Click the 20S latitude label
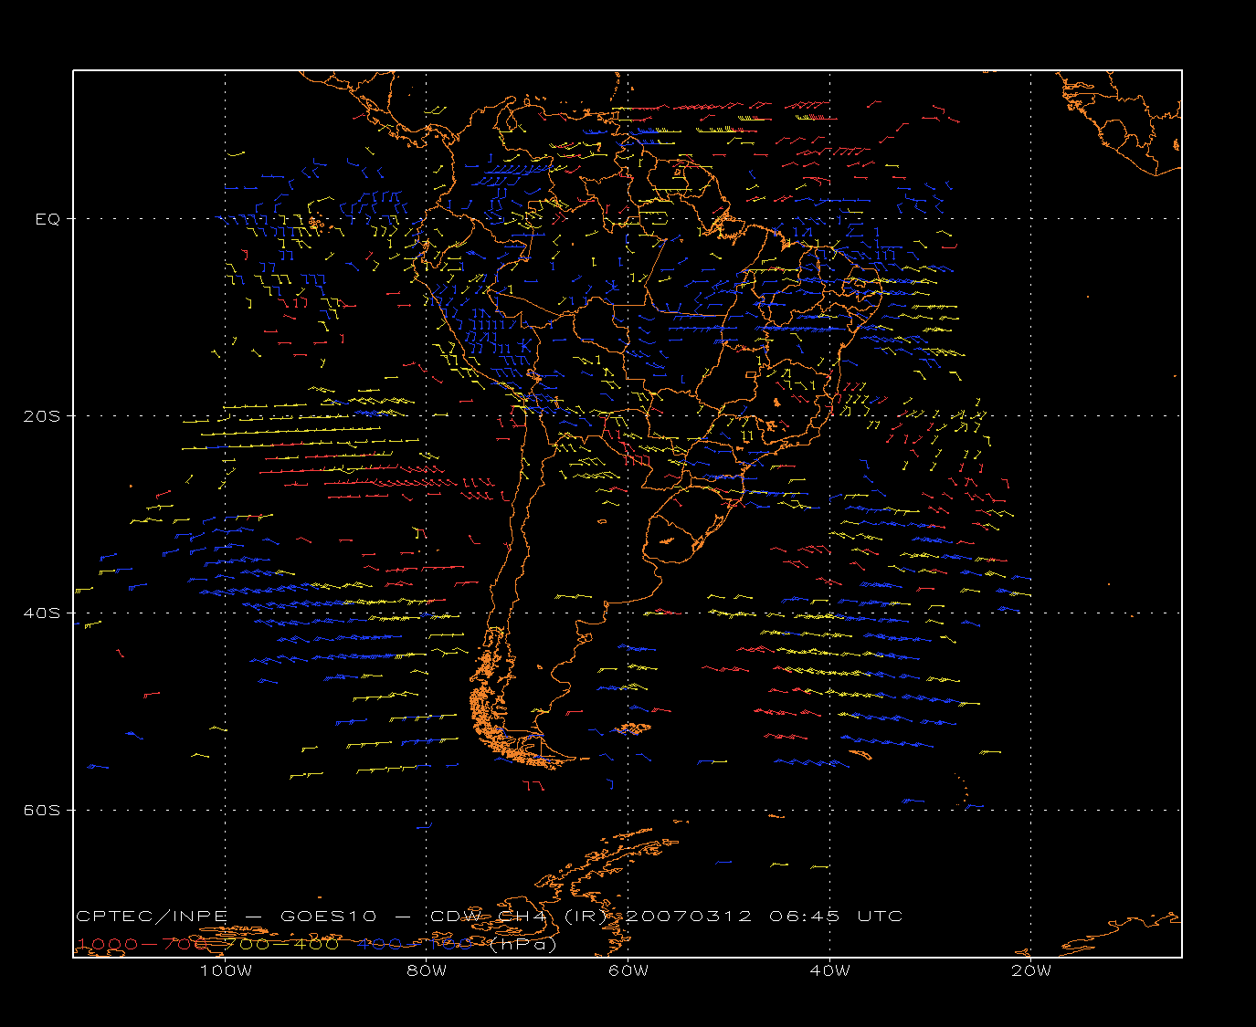Screen dimensions: 1256x1027 (x=42, y=416)
